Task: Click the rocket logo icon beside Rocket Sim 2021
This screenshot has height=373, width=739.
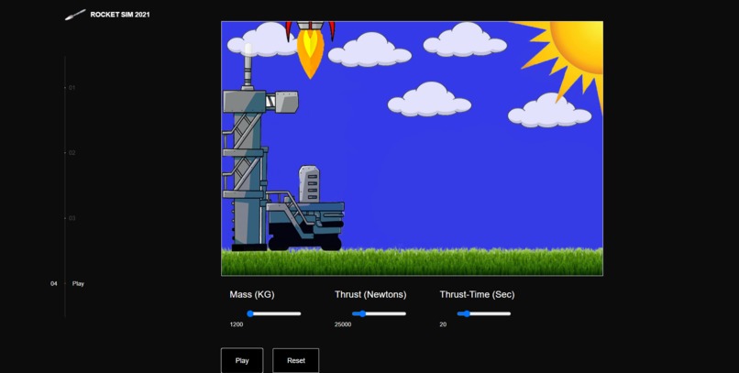Action: pyautogui.click(x=75, y=15)
